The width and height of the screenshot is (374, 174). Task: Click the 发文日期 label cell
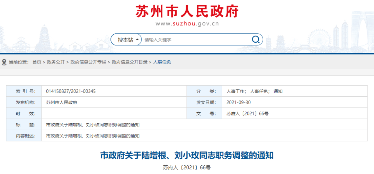click(204, 102)
